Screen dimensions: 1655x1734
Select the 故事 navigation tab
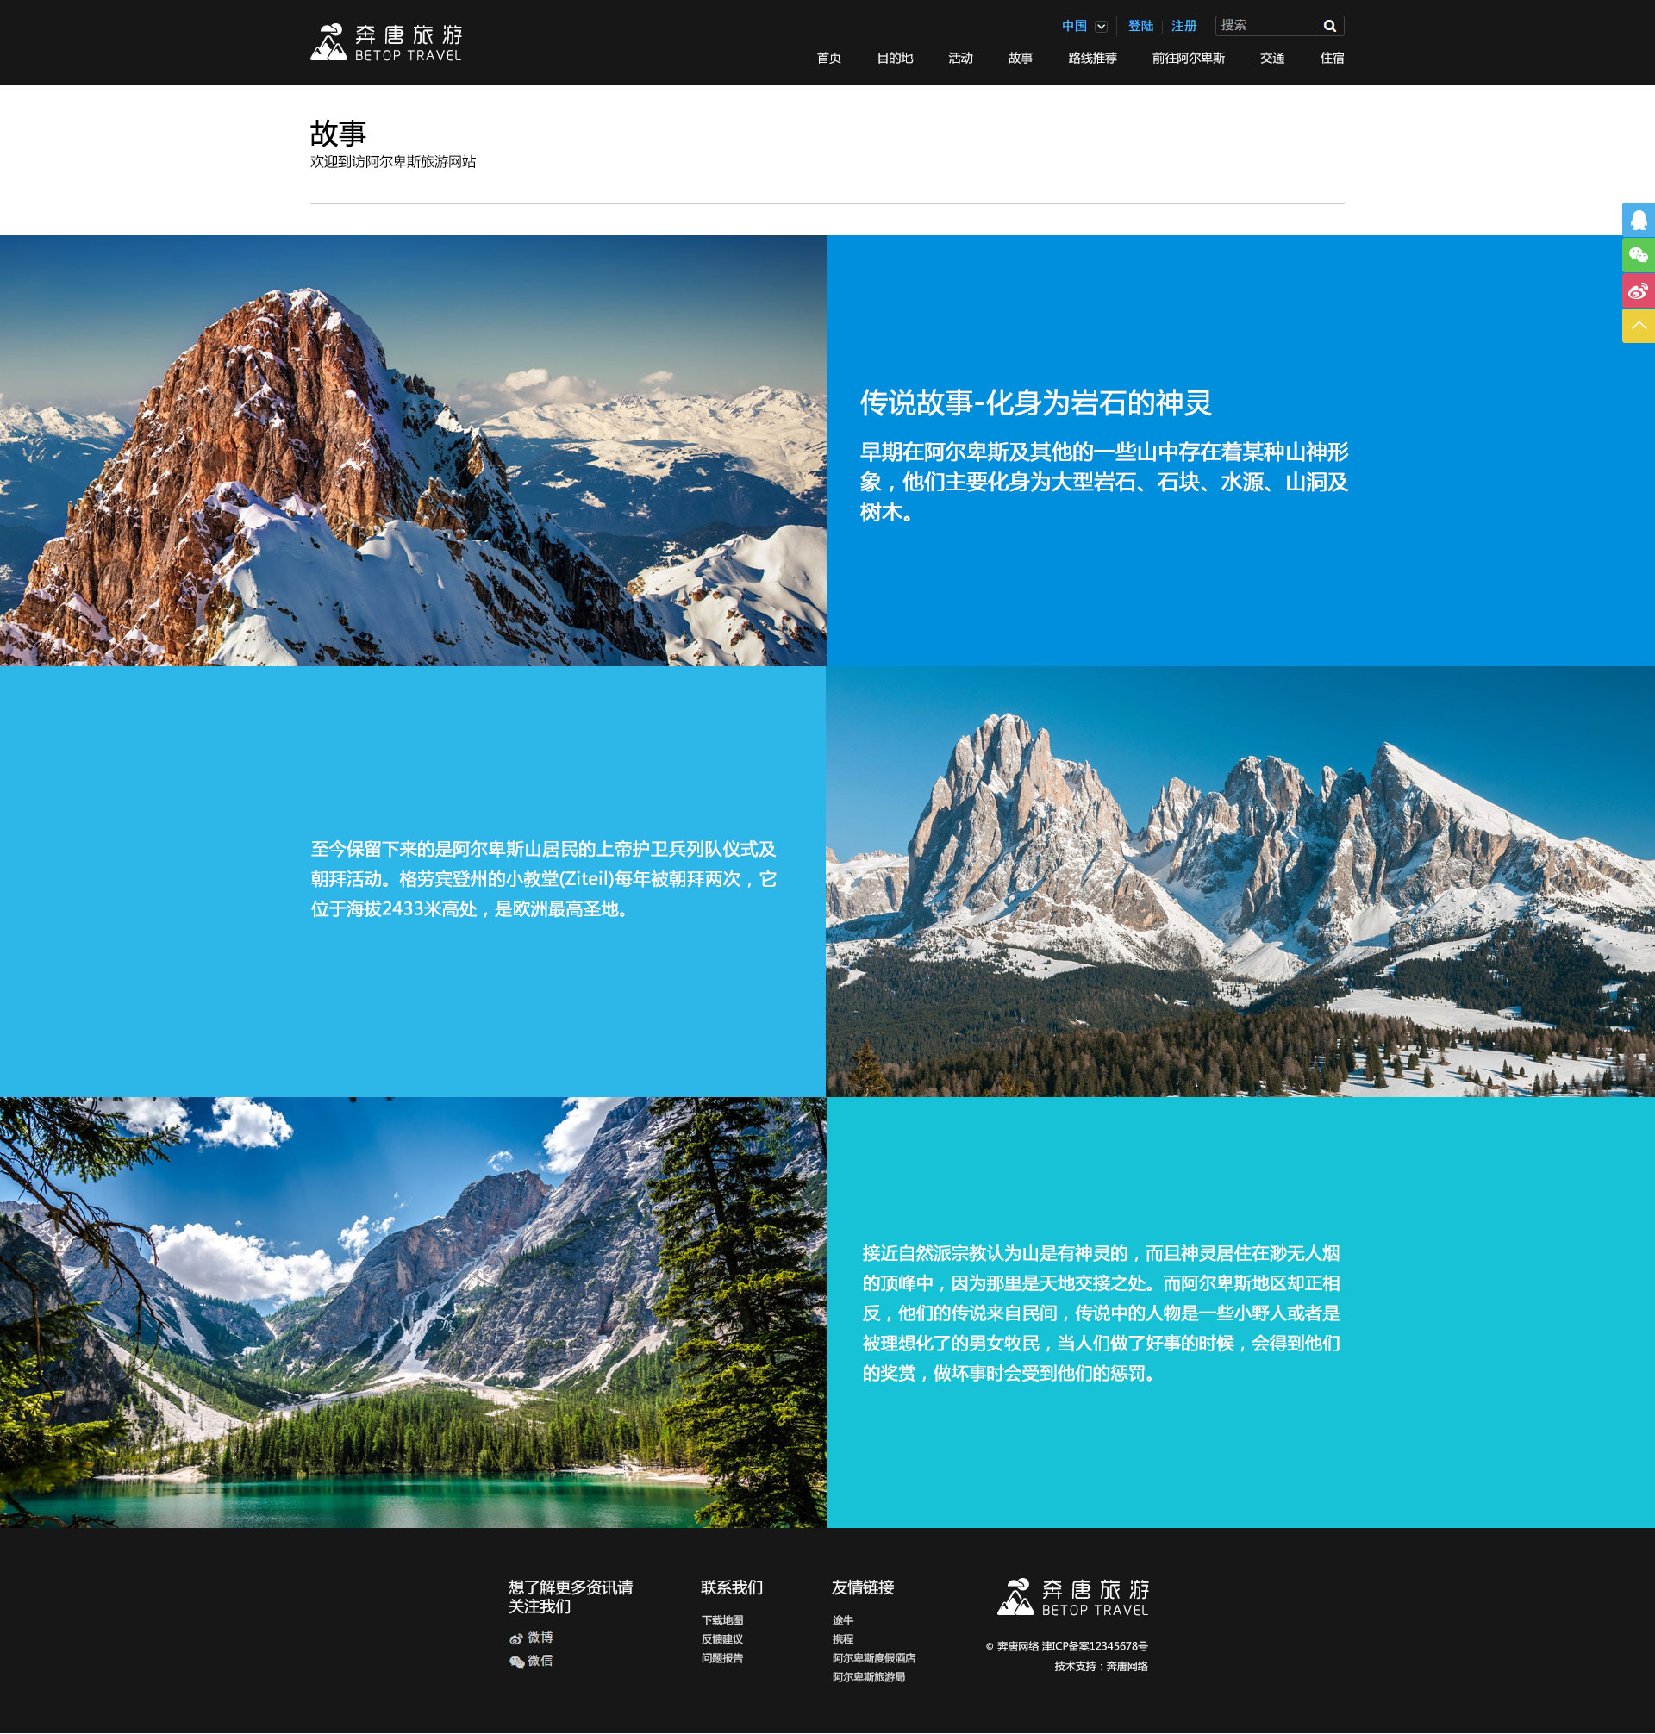click(x=1020, y=59)
